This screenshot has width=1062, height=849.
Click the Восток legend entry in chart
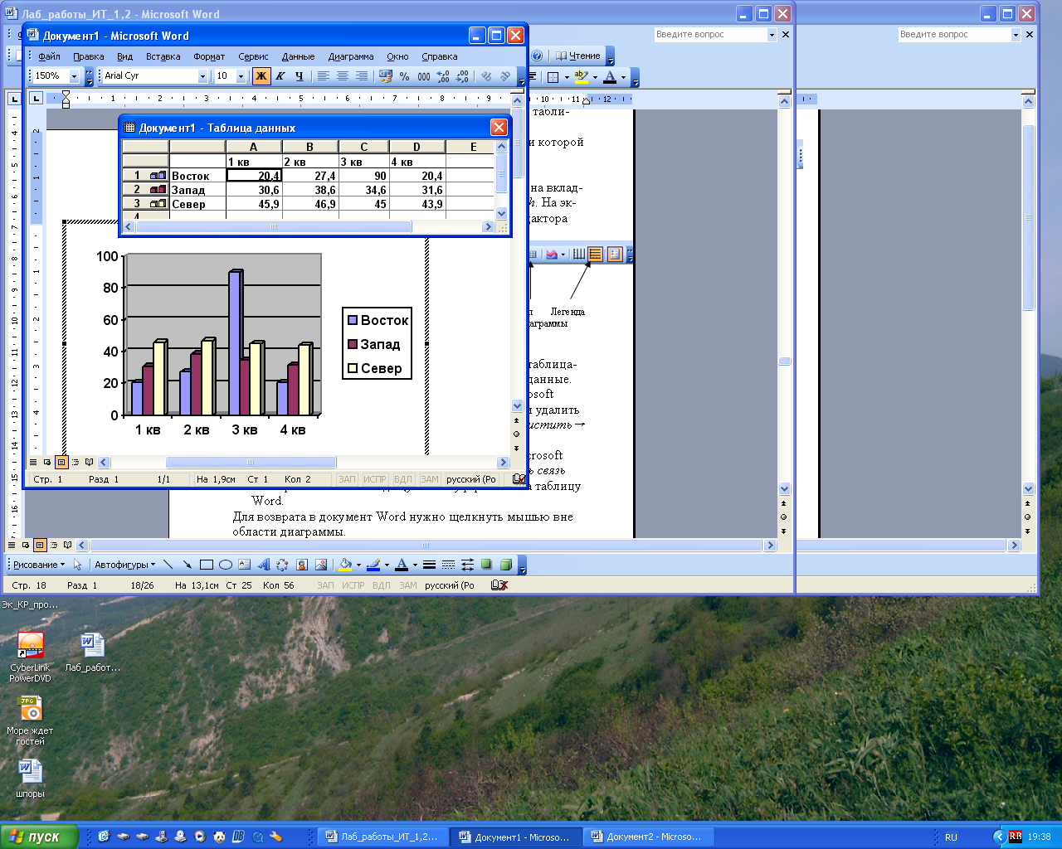point(377,320)
